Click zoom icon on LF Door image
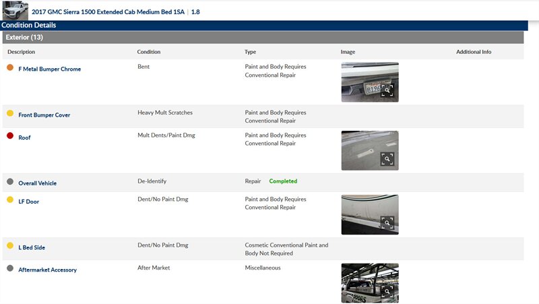 (387, 222)
